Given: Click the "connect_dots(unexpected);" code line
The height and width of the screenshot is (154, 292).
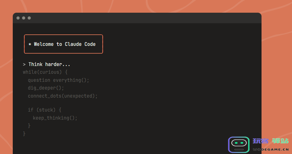Looking at the screenshot, I should (63, 96).
